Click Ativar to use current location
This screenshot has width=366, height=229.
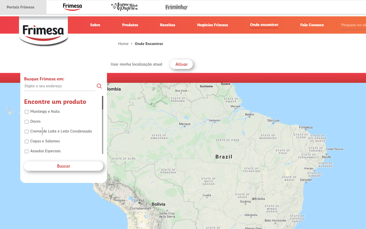[x=181, y=64]
